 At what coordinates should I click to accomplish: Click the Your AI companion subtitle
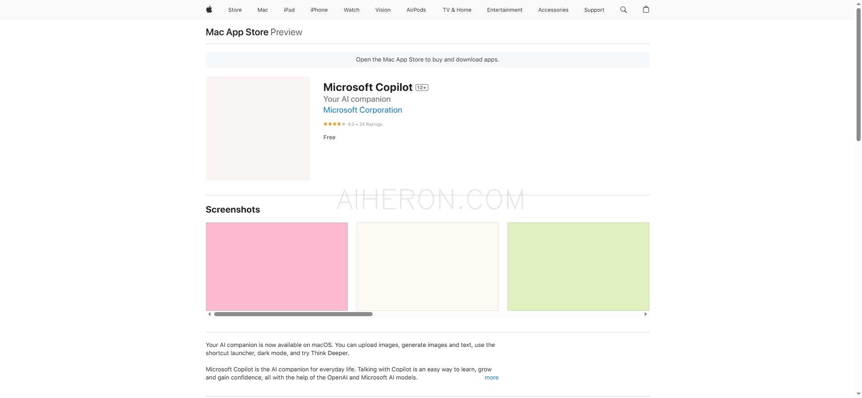[357, 99]
